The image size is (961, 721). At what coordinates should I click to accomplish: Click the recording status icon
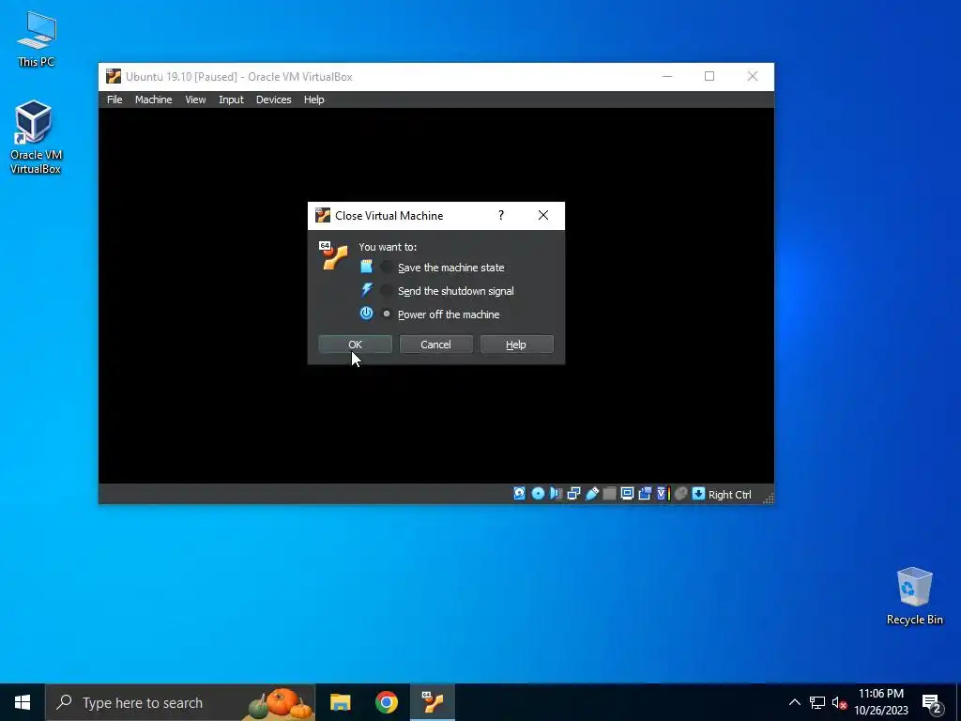click(645, 494)
